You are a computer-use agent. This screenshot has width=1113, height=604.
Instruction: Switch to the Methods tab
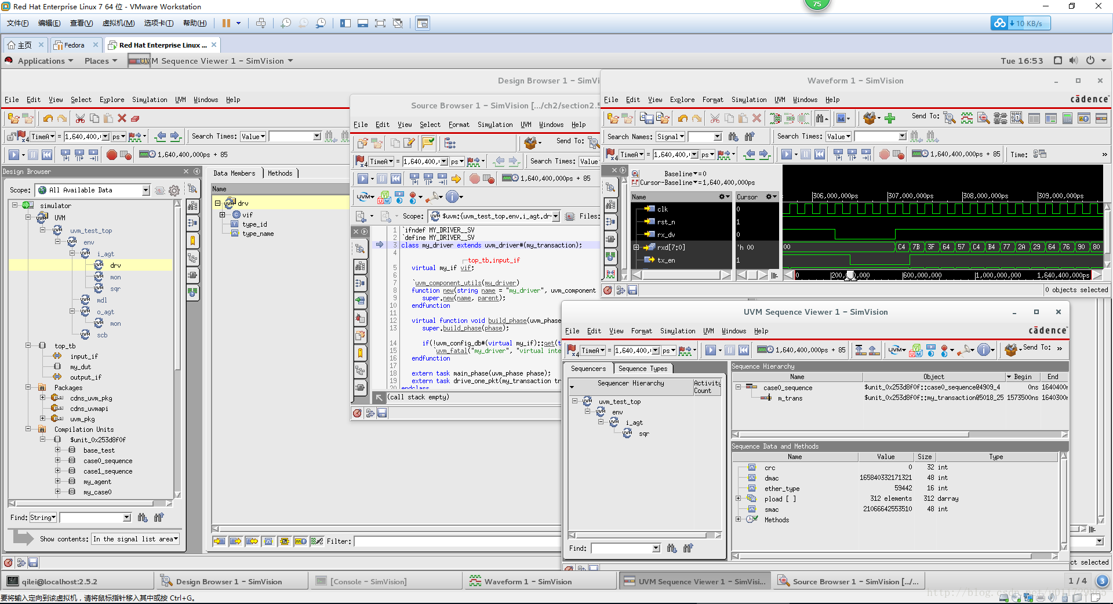click(280, 173)
